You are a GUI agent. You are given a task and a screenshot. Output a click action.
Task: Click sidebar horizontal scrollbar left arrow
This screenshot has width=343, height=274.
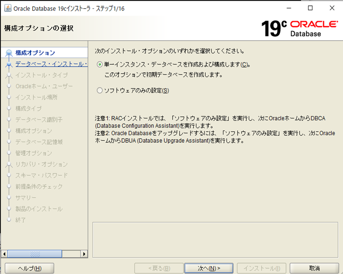(5, 254)
